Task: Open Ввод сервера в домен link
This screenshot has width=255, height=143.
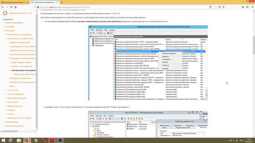Action: click(21, 62)
